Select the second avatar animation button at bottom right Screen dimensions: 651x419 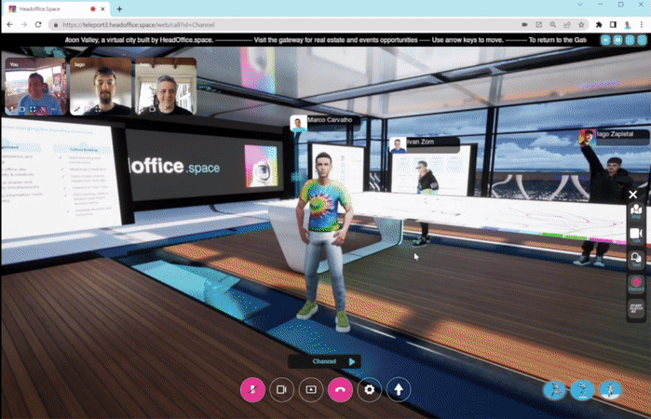tap(582, 390)
